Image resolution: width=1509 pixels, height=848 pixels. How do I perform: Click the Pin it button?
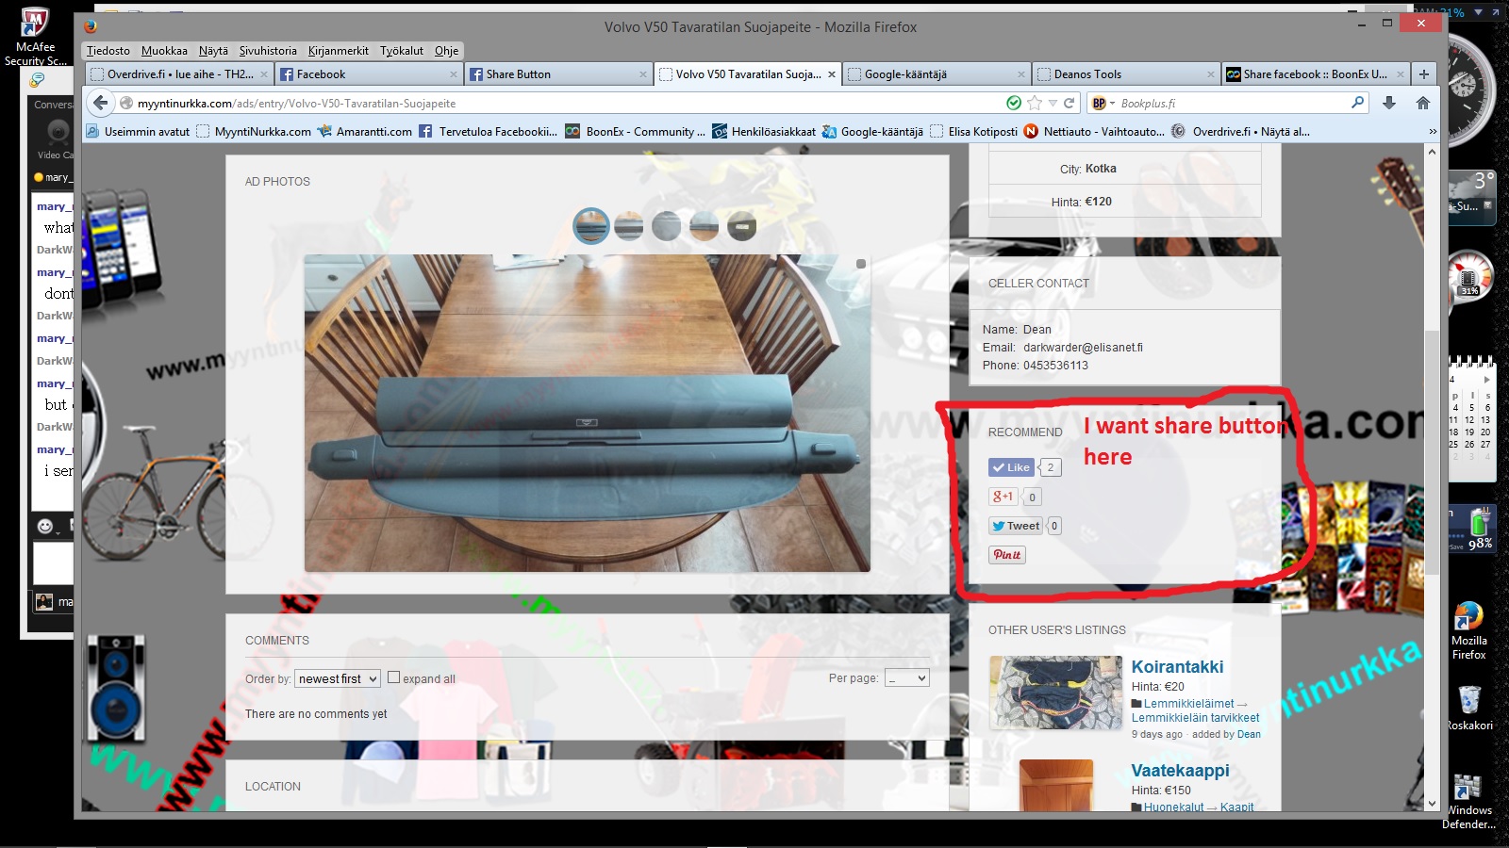click(1006, 555)
